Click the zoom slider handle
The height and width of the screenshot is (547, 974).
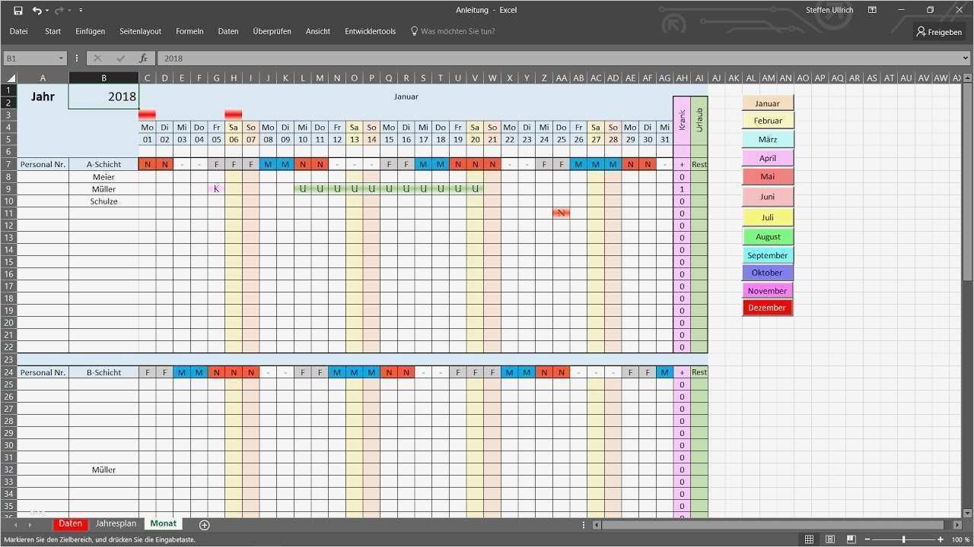(x=904, y=539)
